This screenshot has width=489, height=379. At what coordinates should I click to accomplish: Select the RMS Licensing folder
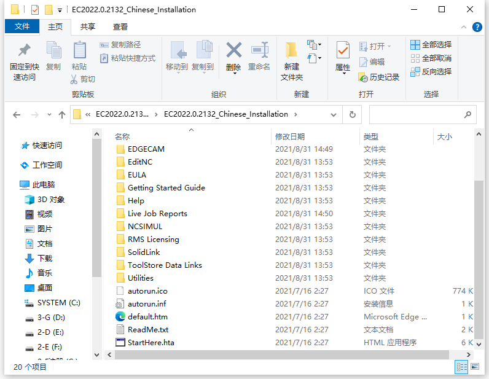(x=147, y=239)
